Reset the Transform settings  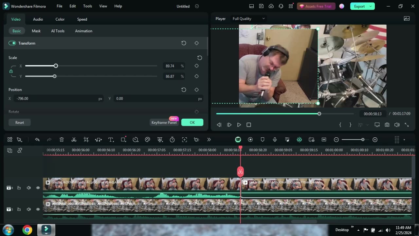[x=184, y=43]
